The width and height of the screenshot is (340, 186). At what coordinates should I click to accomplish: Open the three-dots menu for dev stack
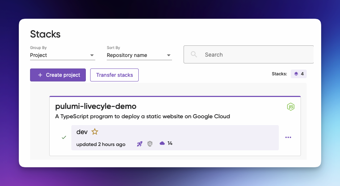(x=288, y=137)
